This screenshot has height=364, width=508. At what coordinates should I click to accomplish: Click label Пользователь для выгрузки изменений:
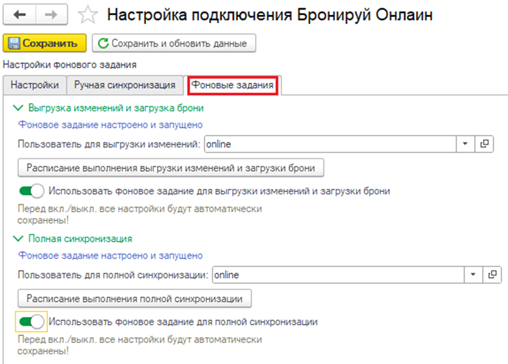(x=109, y=144)
